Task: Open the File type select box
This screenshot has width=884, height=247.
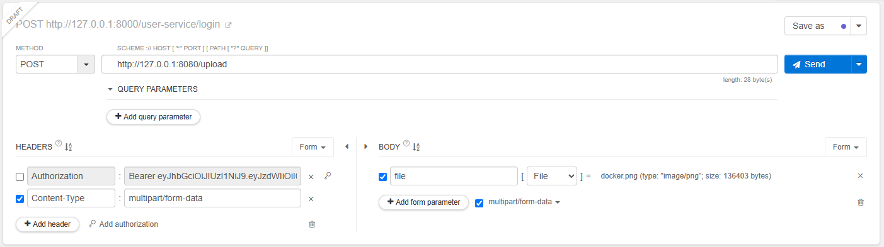Action: click(551, 177)
